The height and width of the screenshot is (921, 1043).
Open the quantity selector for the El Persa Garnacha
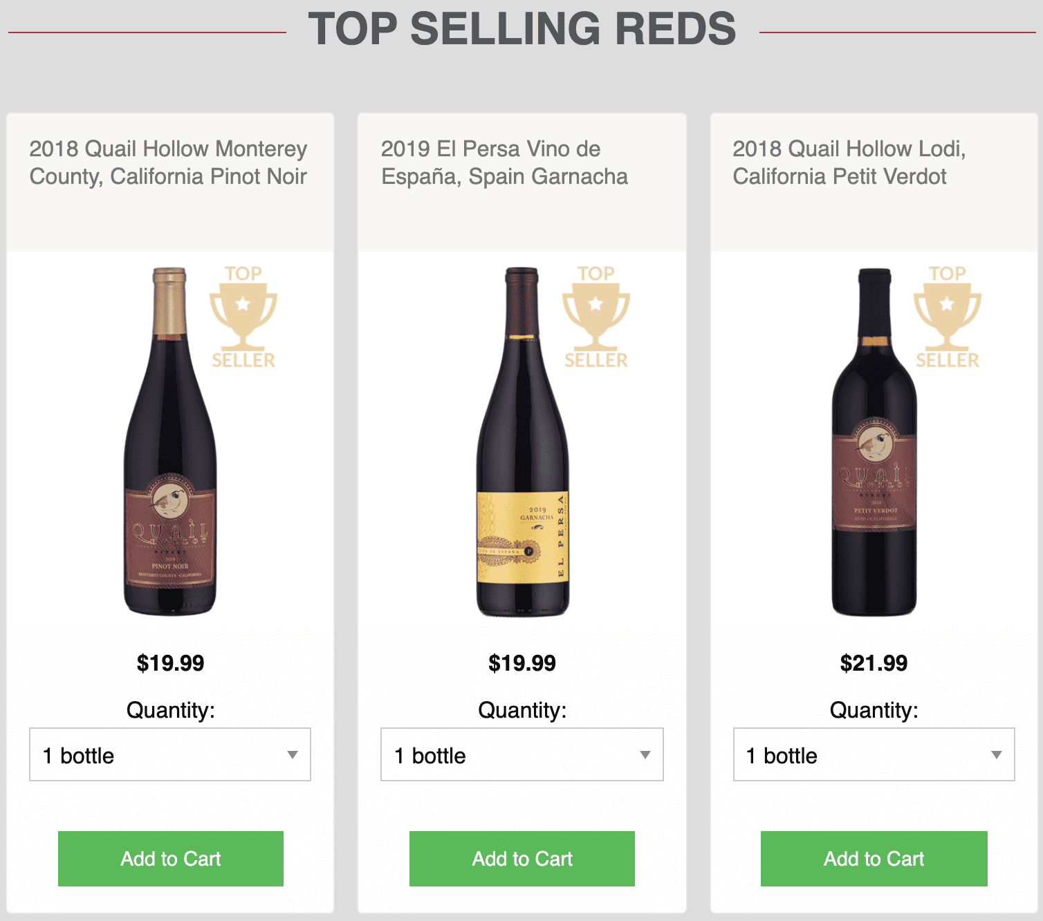pyautogui.click(x=521, y=755)
